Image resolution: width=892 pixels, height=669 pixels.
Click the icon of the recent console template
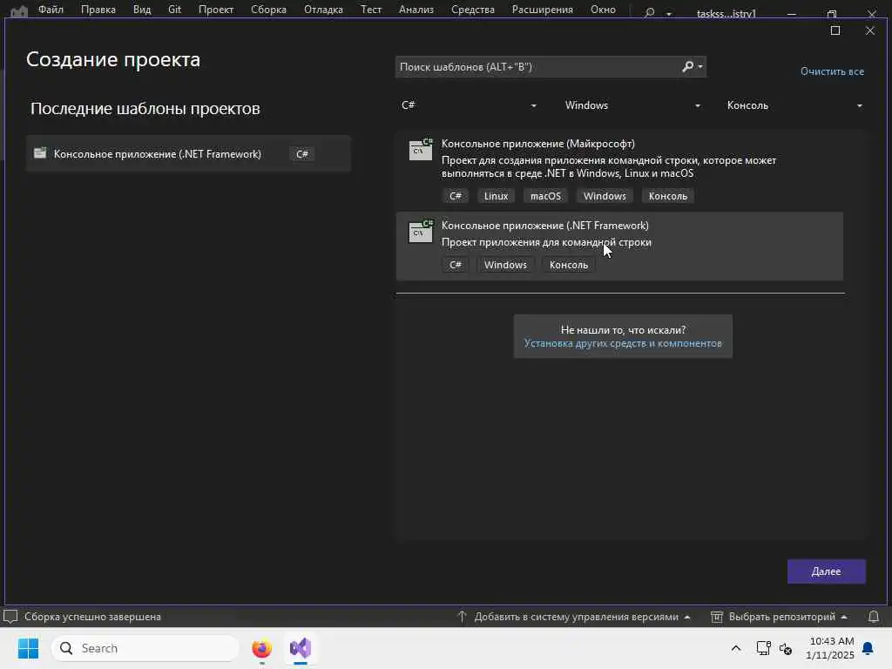pyautogui.click(x=40, y=153)
